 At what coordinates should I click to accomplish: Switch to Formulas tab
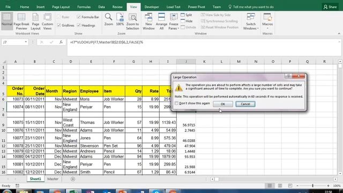tap(84, 7)
